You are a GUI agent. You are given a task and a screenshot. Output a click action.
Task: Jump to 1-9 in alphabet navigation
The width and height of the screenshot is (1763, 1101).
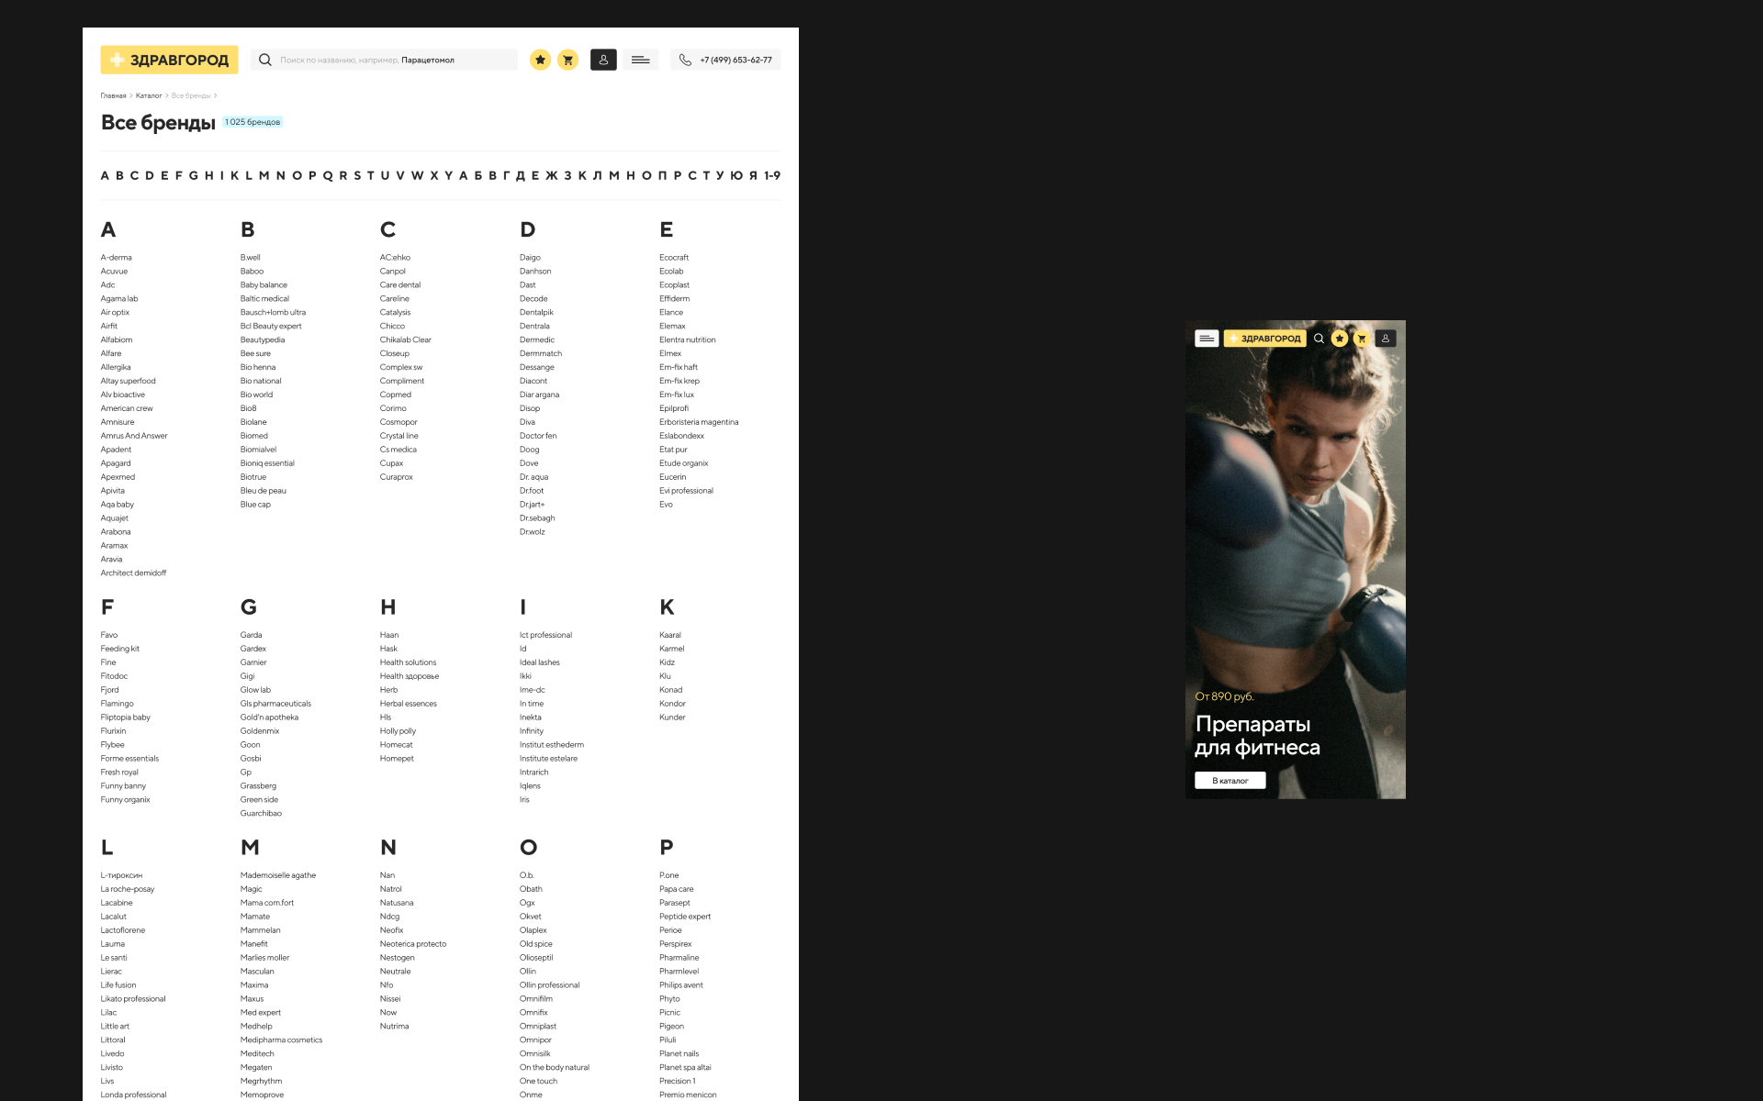pos(772,175)
